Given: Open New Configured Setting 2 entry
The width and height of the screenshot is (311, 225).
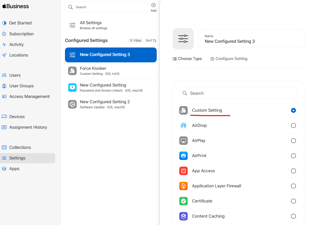Looking at the screenshot, I should (x=111, y=104).
